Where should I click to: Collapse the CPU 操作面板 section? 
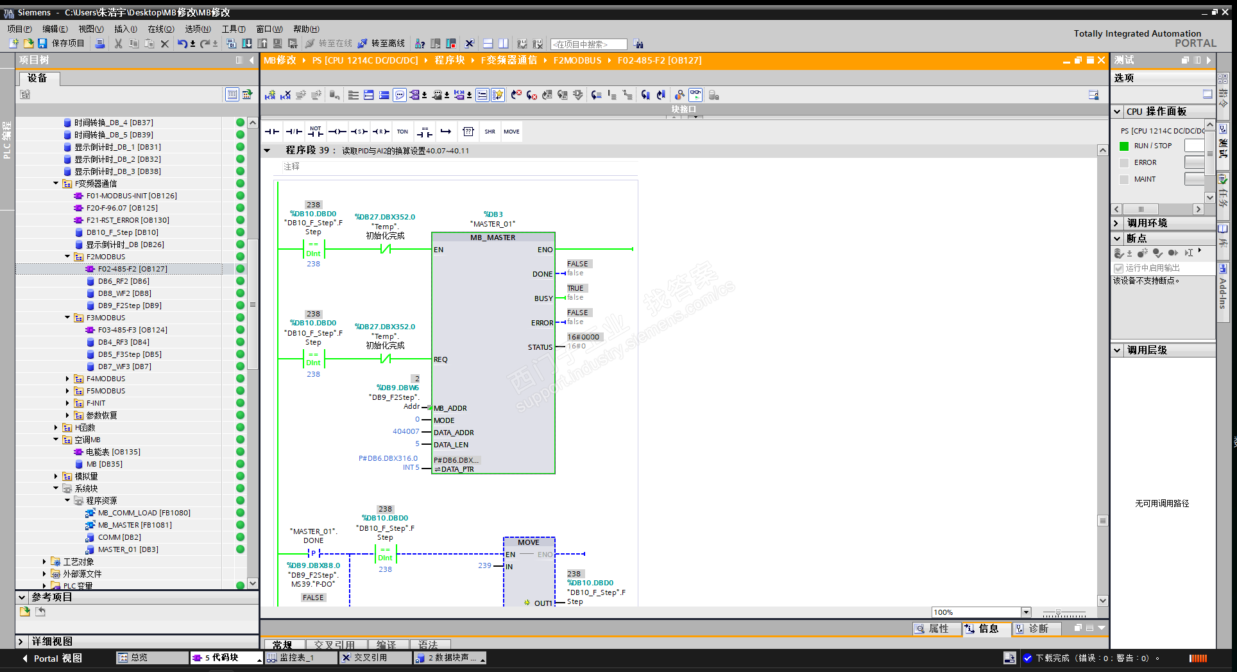pyautogui.click(x=1117, y=112)
